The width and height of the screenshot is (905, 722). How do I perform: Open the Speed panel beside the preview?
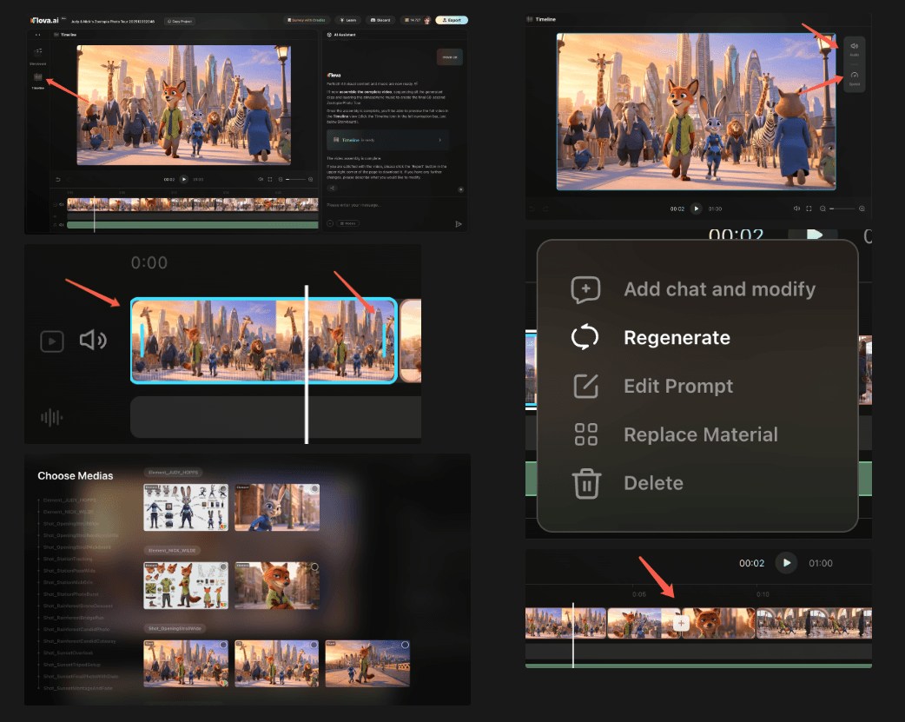855,78
